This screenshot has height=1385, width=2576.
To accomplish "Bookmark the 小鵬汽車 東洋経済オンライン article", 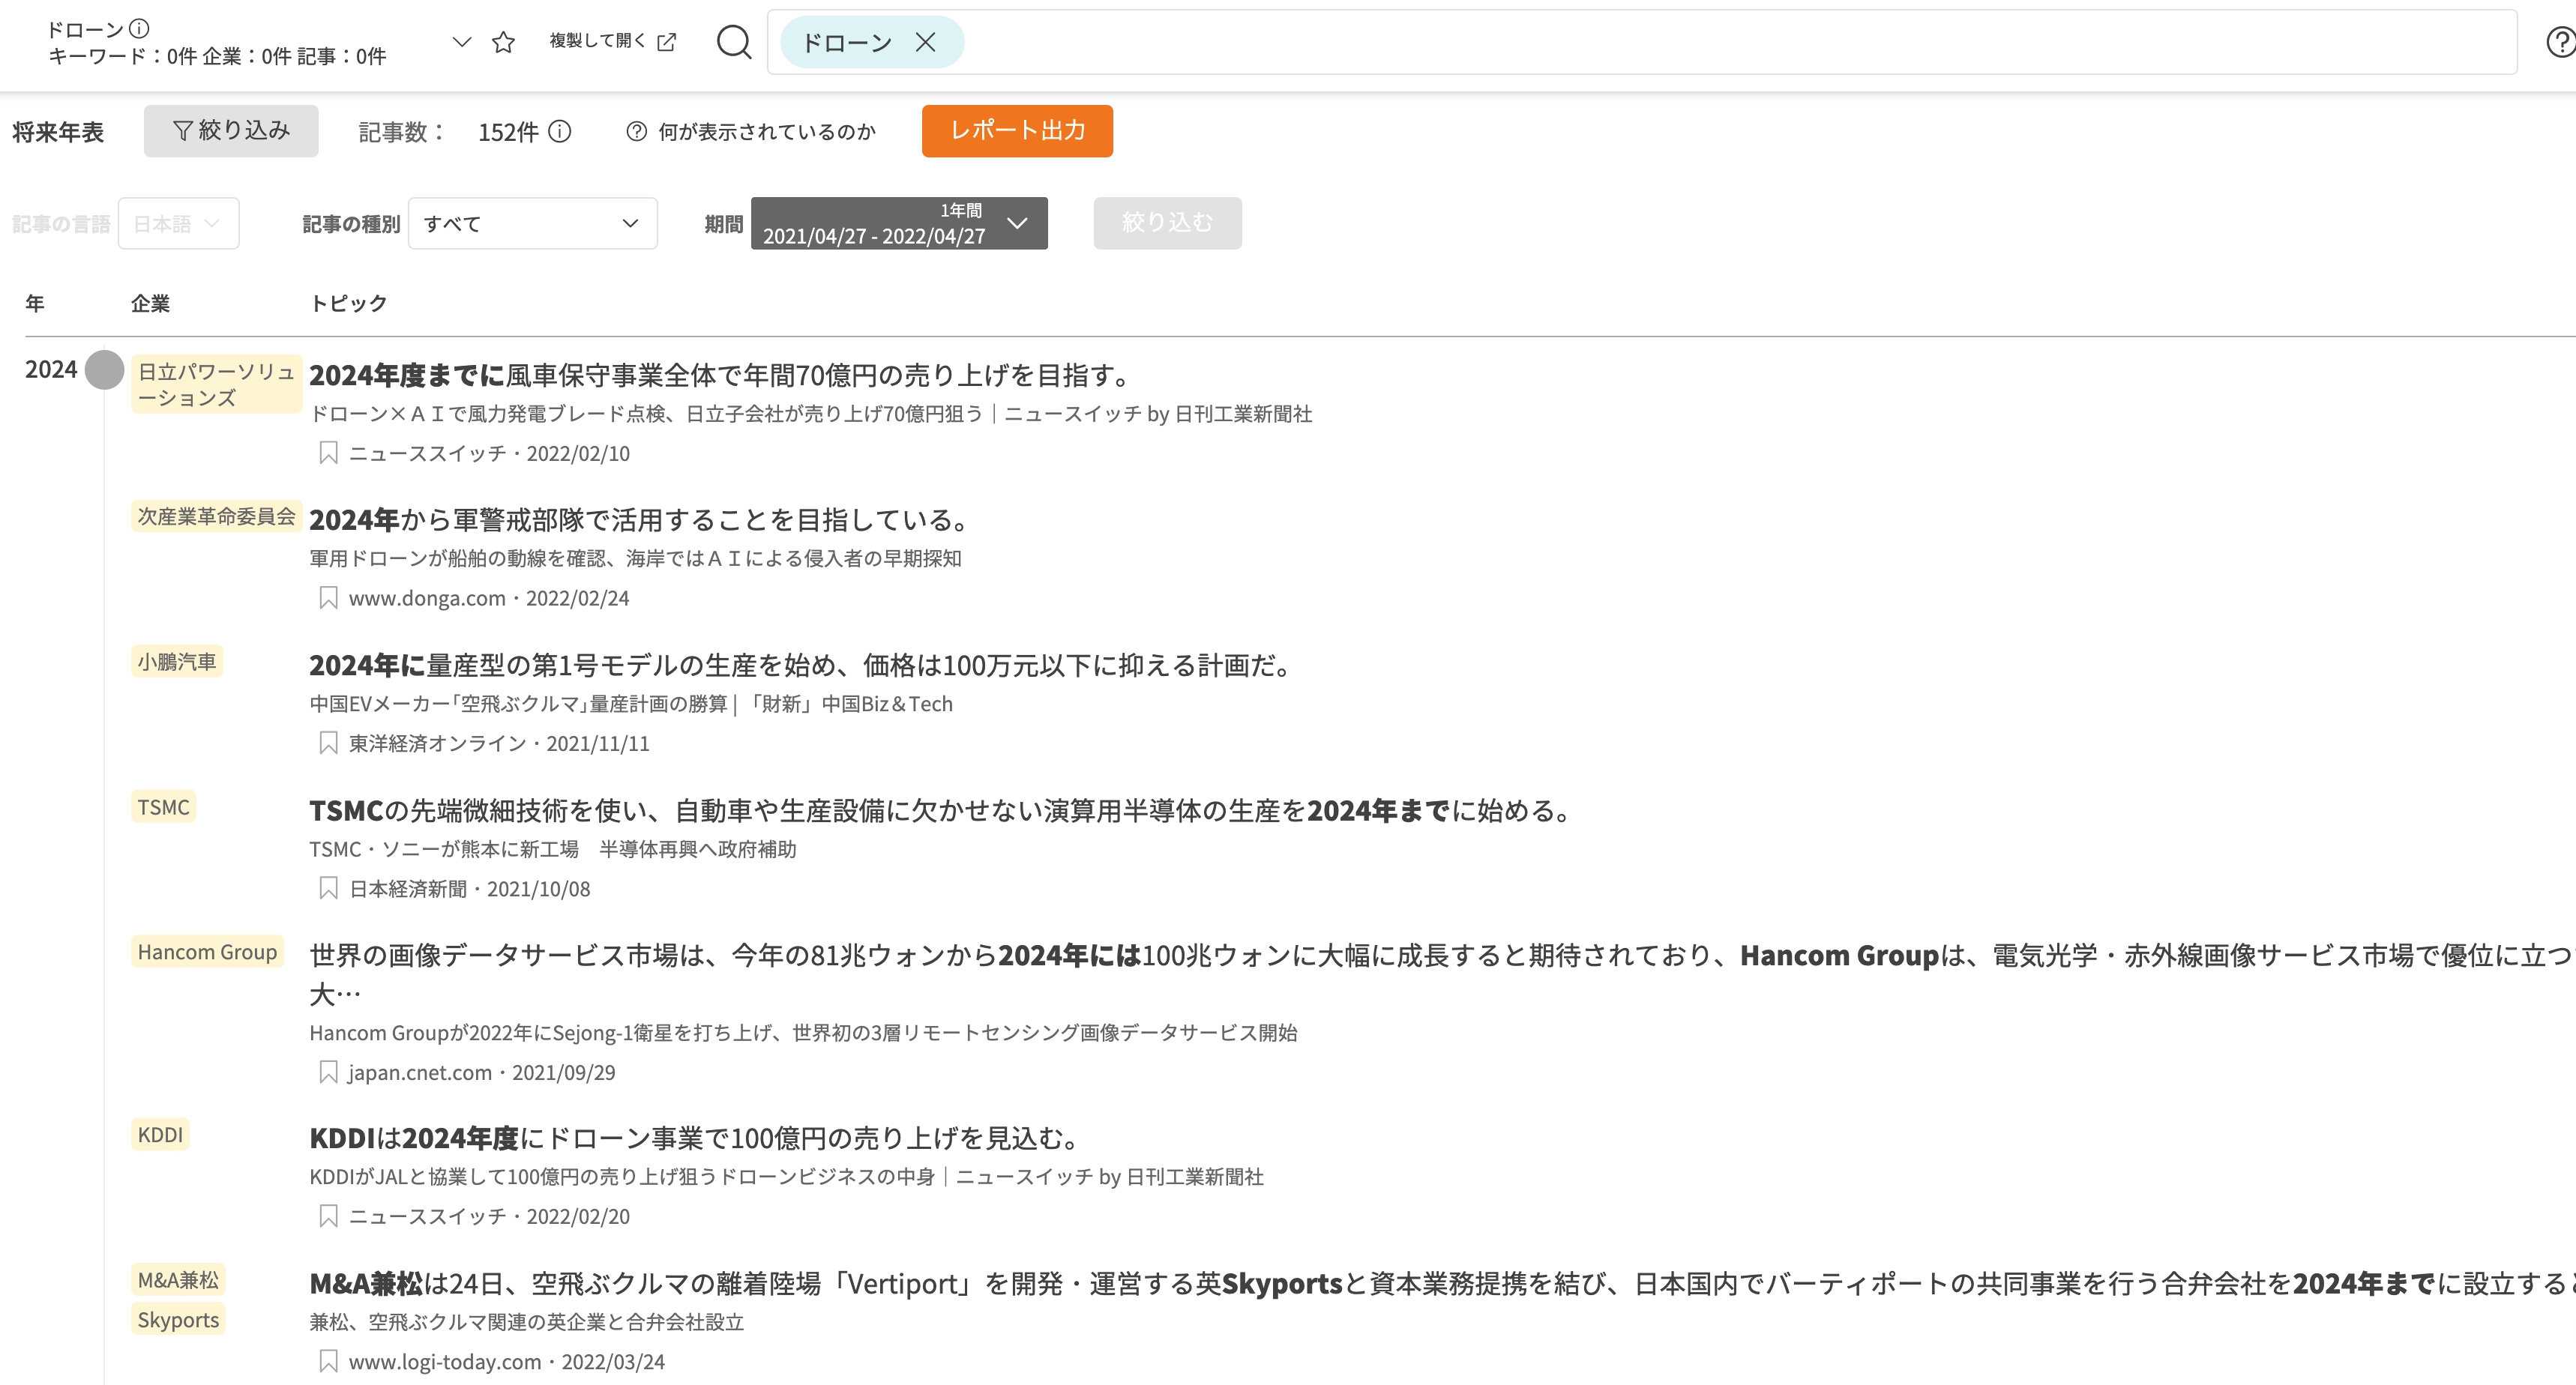I will [328, 743].
